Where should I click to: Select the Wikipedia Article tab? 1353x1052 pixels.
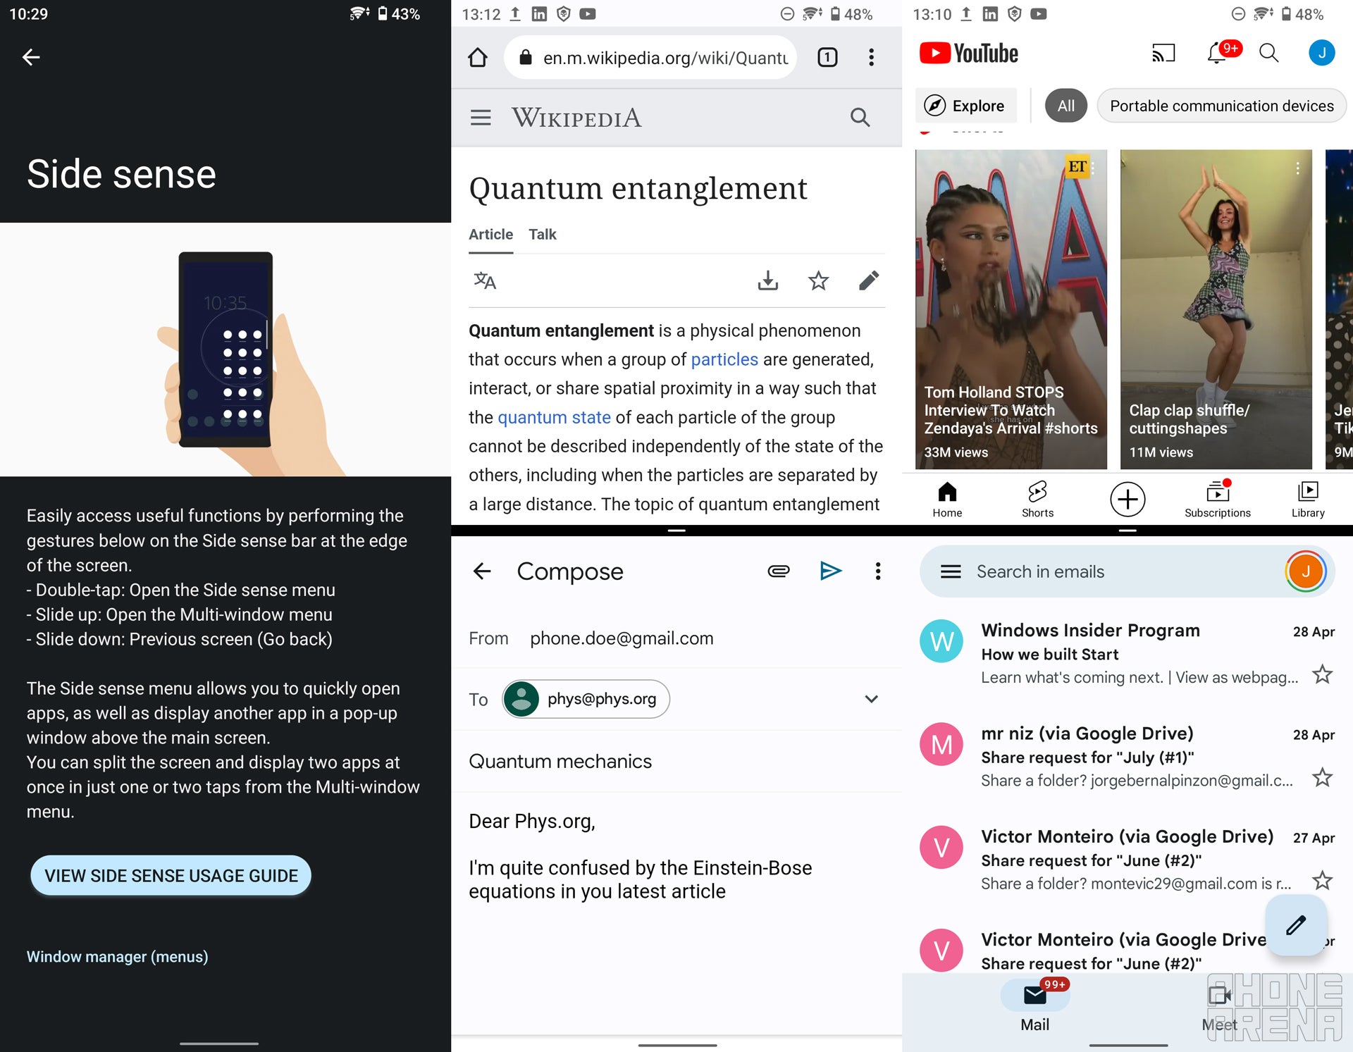491,234
